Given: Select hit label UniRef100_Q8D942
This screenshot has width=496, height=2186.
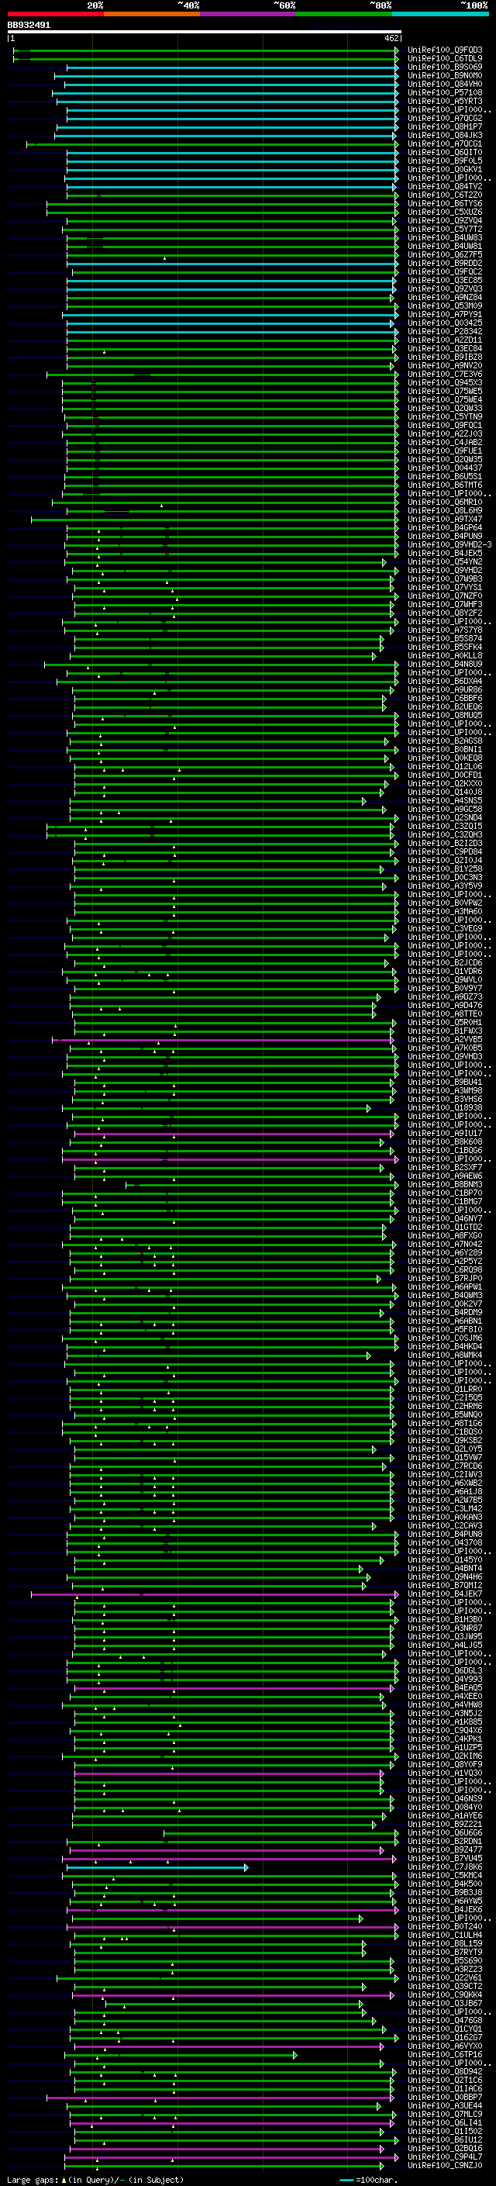Looking at the screenshot, I should 445,2072.
